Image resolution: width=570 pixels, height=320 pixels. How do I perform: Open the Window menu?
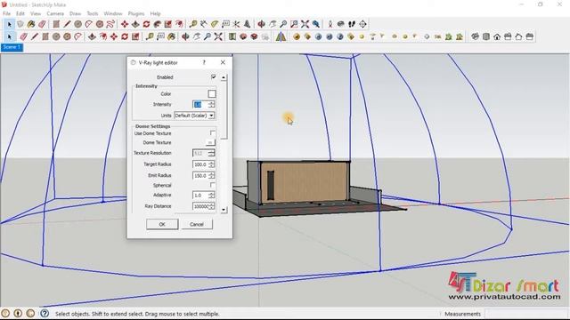(x=113, y=13)
